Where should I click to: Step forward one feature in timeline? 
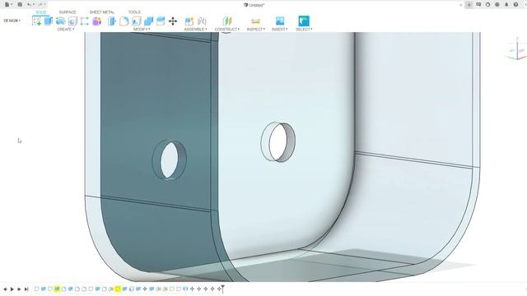[19, 289]
